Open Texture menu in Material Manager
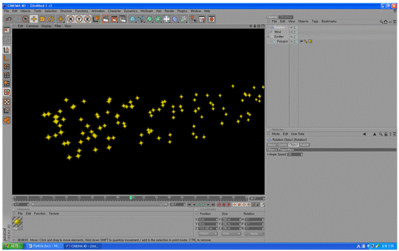The image size is (399, 251). [x=54, y=214]
